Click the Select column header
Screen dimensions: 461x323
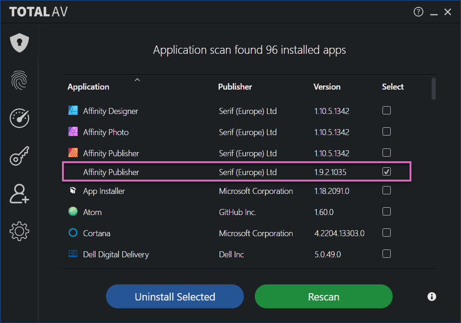click(393, 87)
